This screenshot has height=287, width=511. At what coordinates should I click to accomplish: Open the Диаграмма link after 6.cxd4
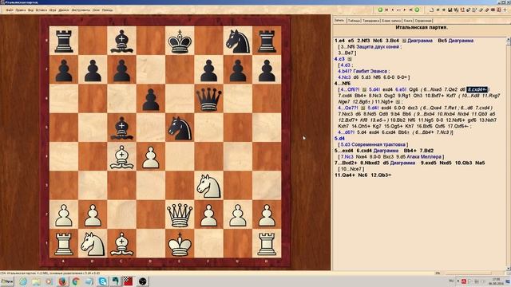(386, 151)
